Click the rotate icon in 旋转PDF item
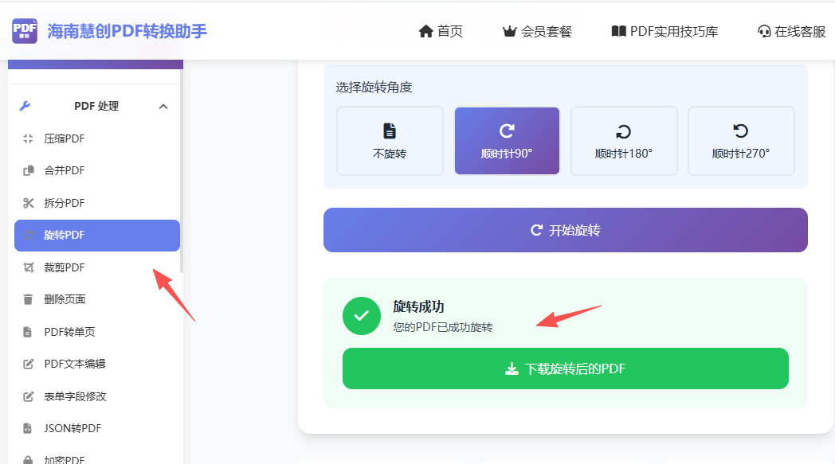Screen dimensions: 835x464 point(28,235)
